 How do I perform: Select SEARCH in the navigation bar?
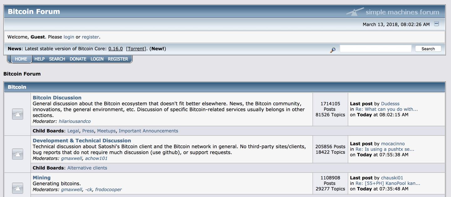click(x=57, y=59)
